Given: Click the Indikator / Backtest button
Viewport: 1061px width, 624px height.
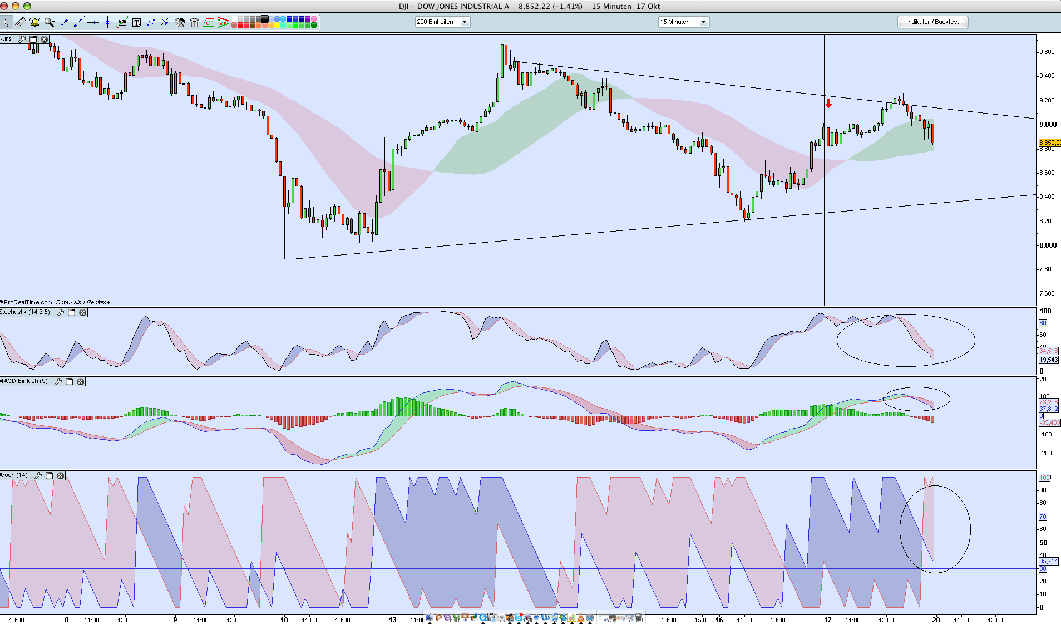Looking at the screenshot, I should 932,22.
